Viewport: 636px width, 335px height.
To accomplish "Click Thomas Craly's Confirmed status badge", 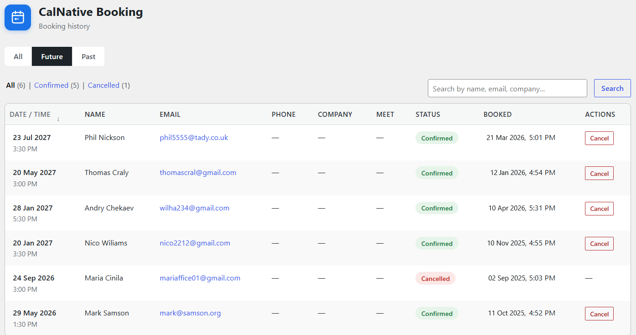I will point(436,173).
